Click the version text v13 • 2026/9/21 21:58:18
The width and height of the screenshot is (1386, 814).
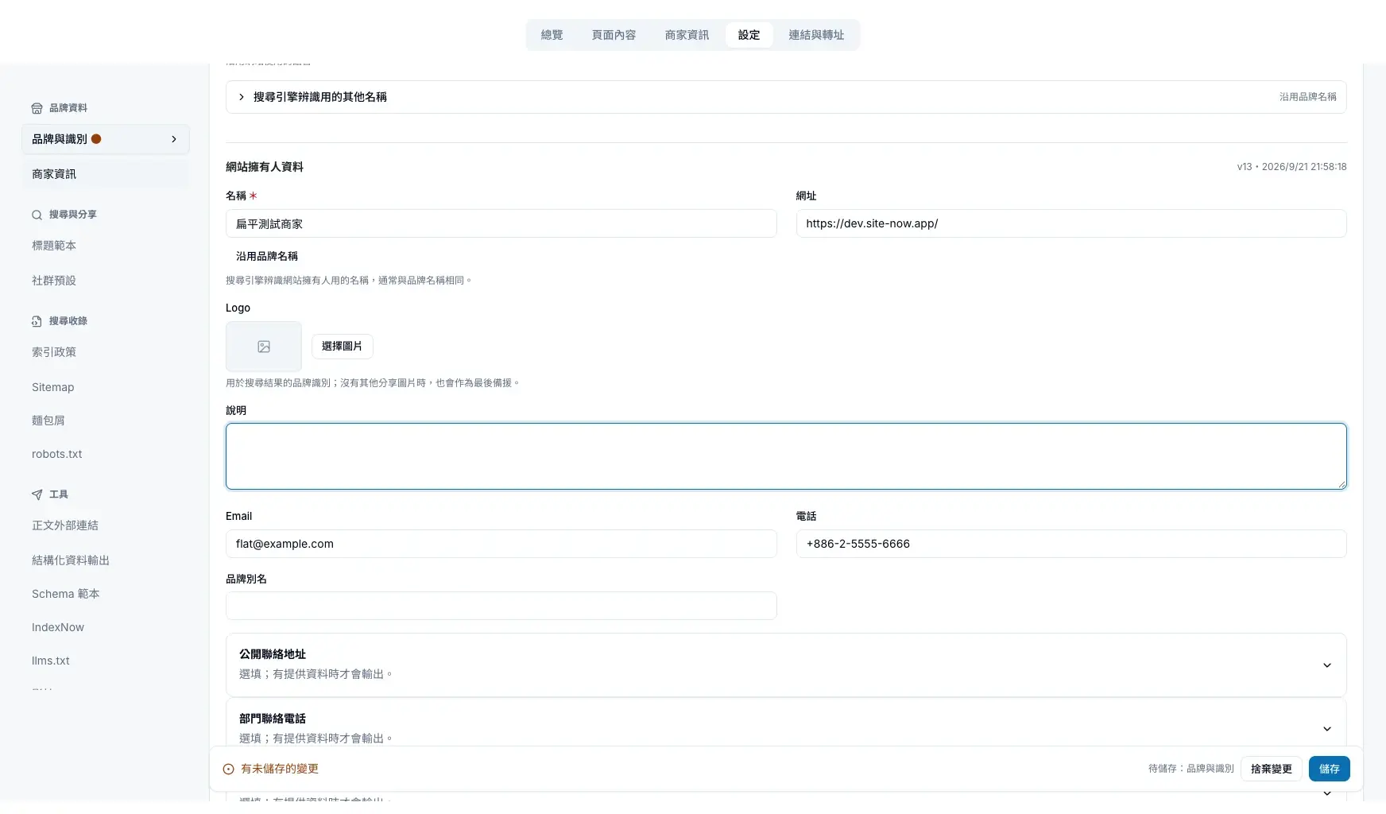click(1291, 167)
